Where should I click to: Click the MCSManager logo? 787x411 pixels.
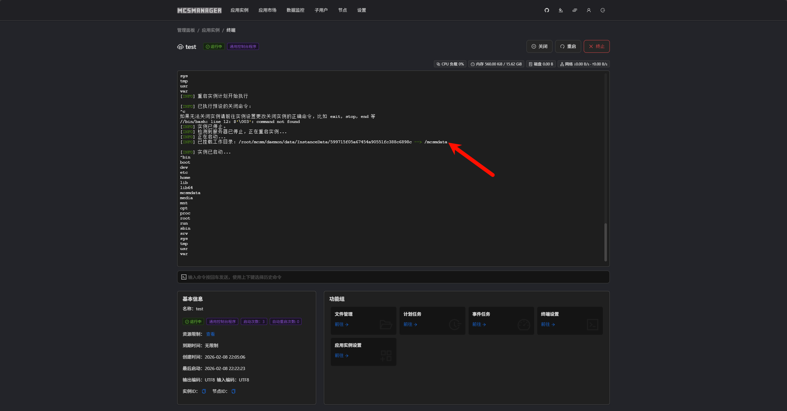click(x=199, y=10)
